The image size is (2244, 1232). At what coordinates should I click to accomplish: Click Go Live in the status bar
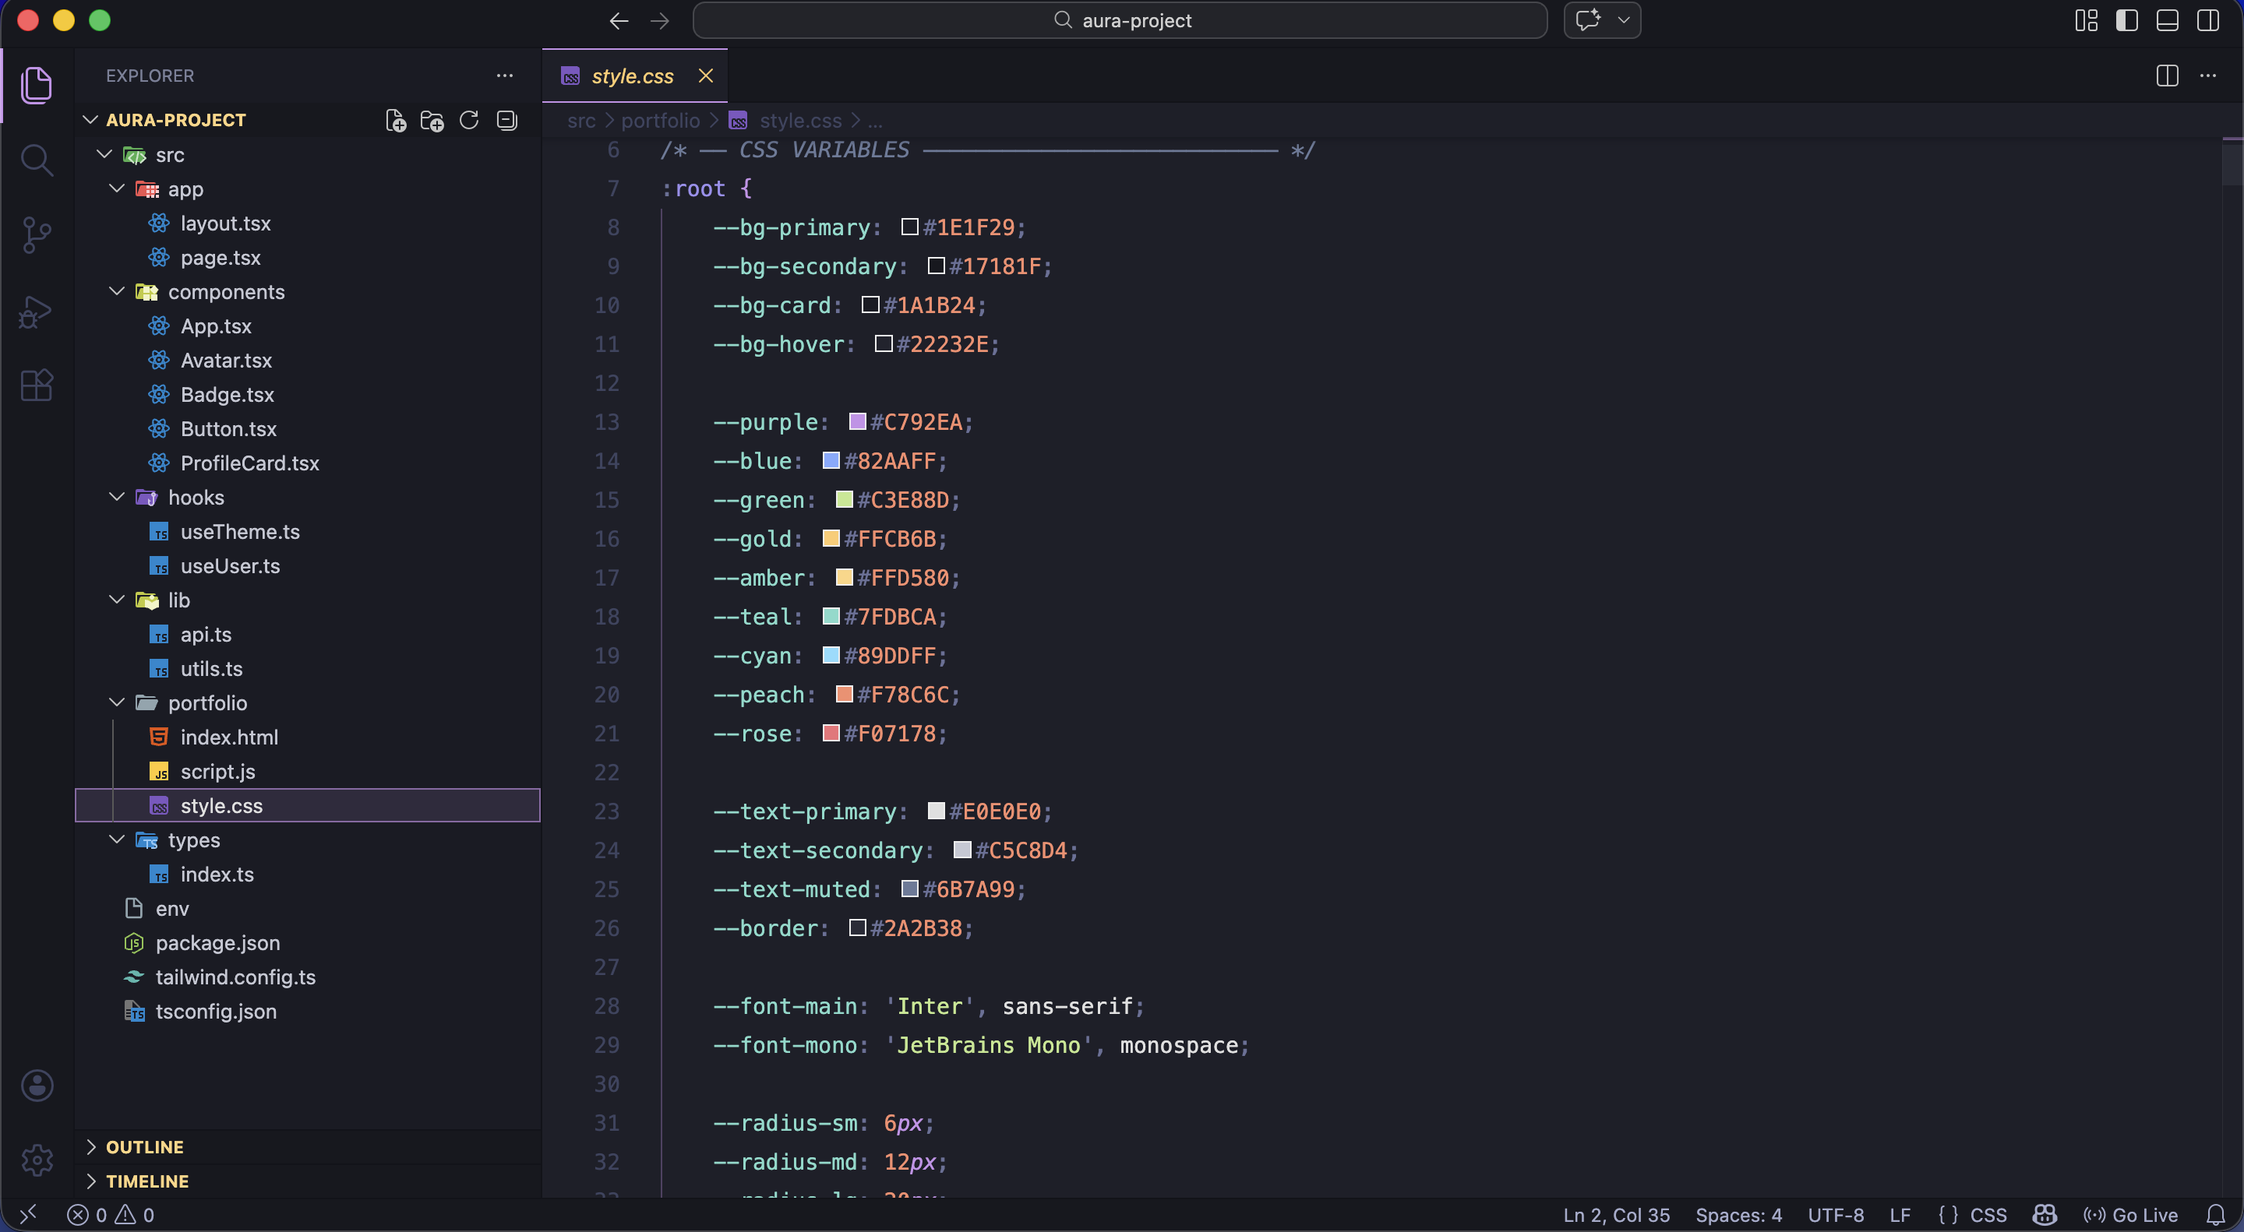2130,1215
